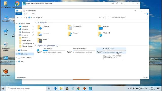The width and height of the screenshot is (162, 91).
Task: Open the Descargas folder icon
Action: [40, 27]
